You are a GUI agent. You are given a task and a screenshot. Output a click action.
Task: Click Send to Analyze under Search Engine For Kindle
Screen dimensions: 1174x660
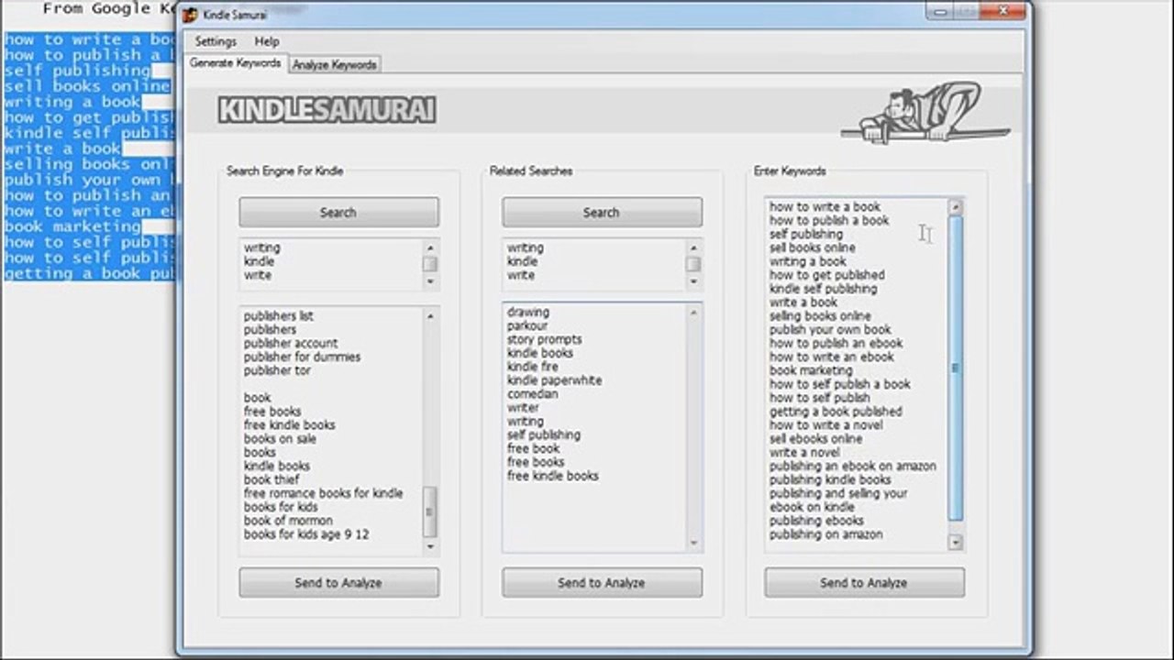(x=338, y=582)
